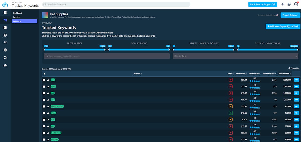This screenshot has width=301, height=142.
Task: Check the box for 'dog' keyword
Action: coord(44,80)
